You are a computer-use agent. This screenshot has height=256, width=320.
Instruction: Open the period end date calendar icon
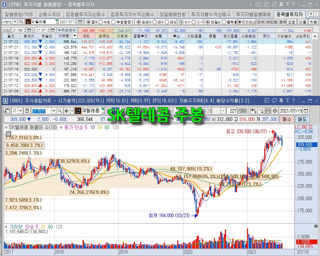click(x=52, y=30)
